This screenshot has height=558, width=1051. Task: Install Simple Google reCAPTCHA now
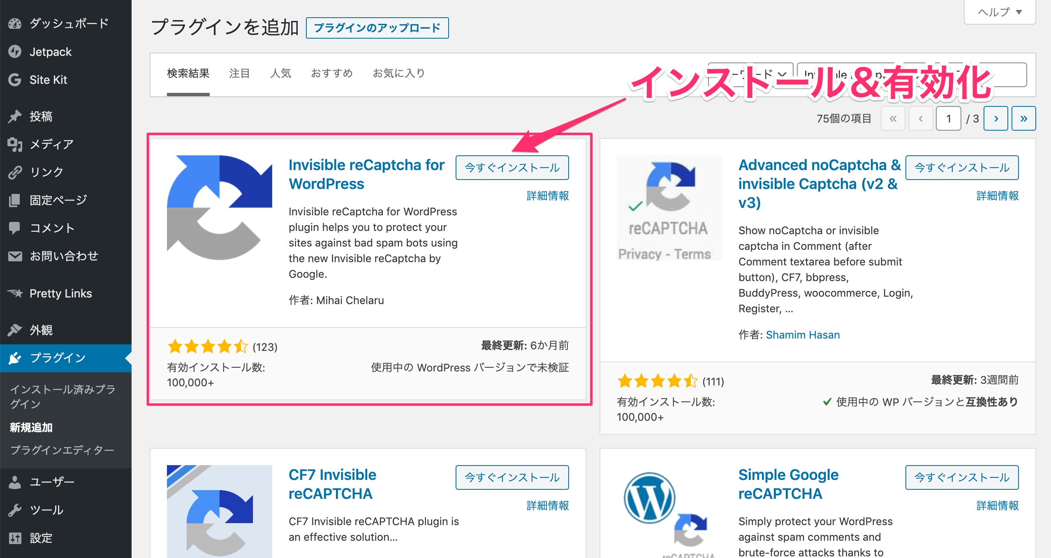962,477
